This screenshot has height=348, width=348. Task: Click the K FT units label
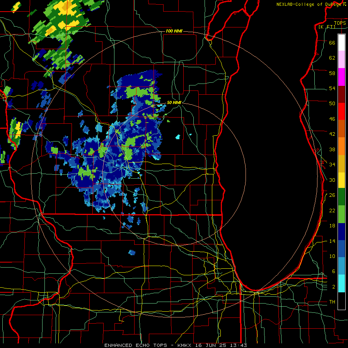pyautogui.click(x=327, y=27)
